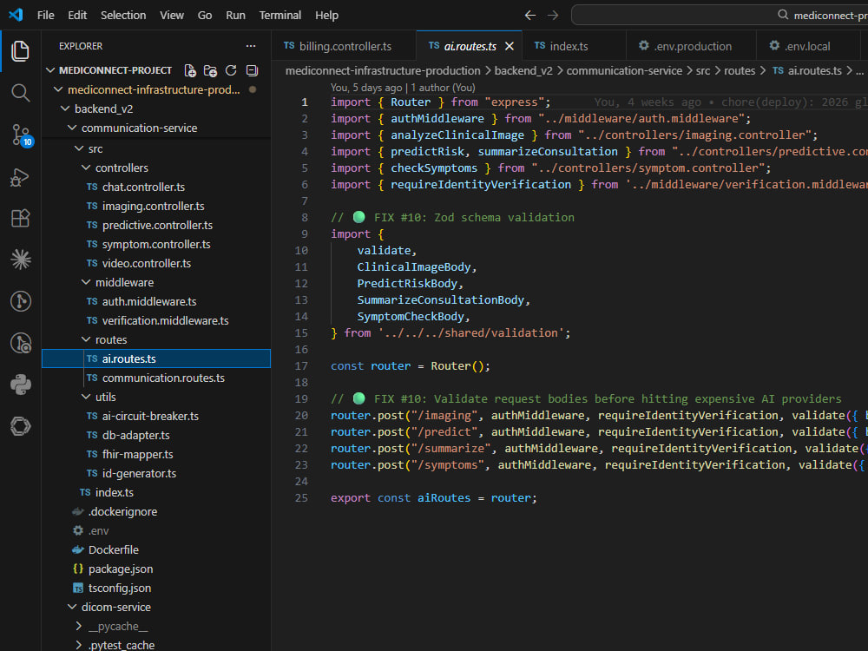Click the New Folder icon in Explorer header

click(x=210, y=70)
